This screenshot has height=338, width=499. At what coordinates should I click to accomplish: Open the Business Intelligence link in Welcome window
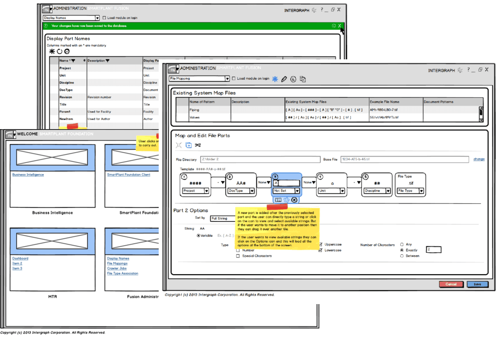point(28,174)
